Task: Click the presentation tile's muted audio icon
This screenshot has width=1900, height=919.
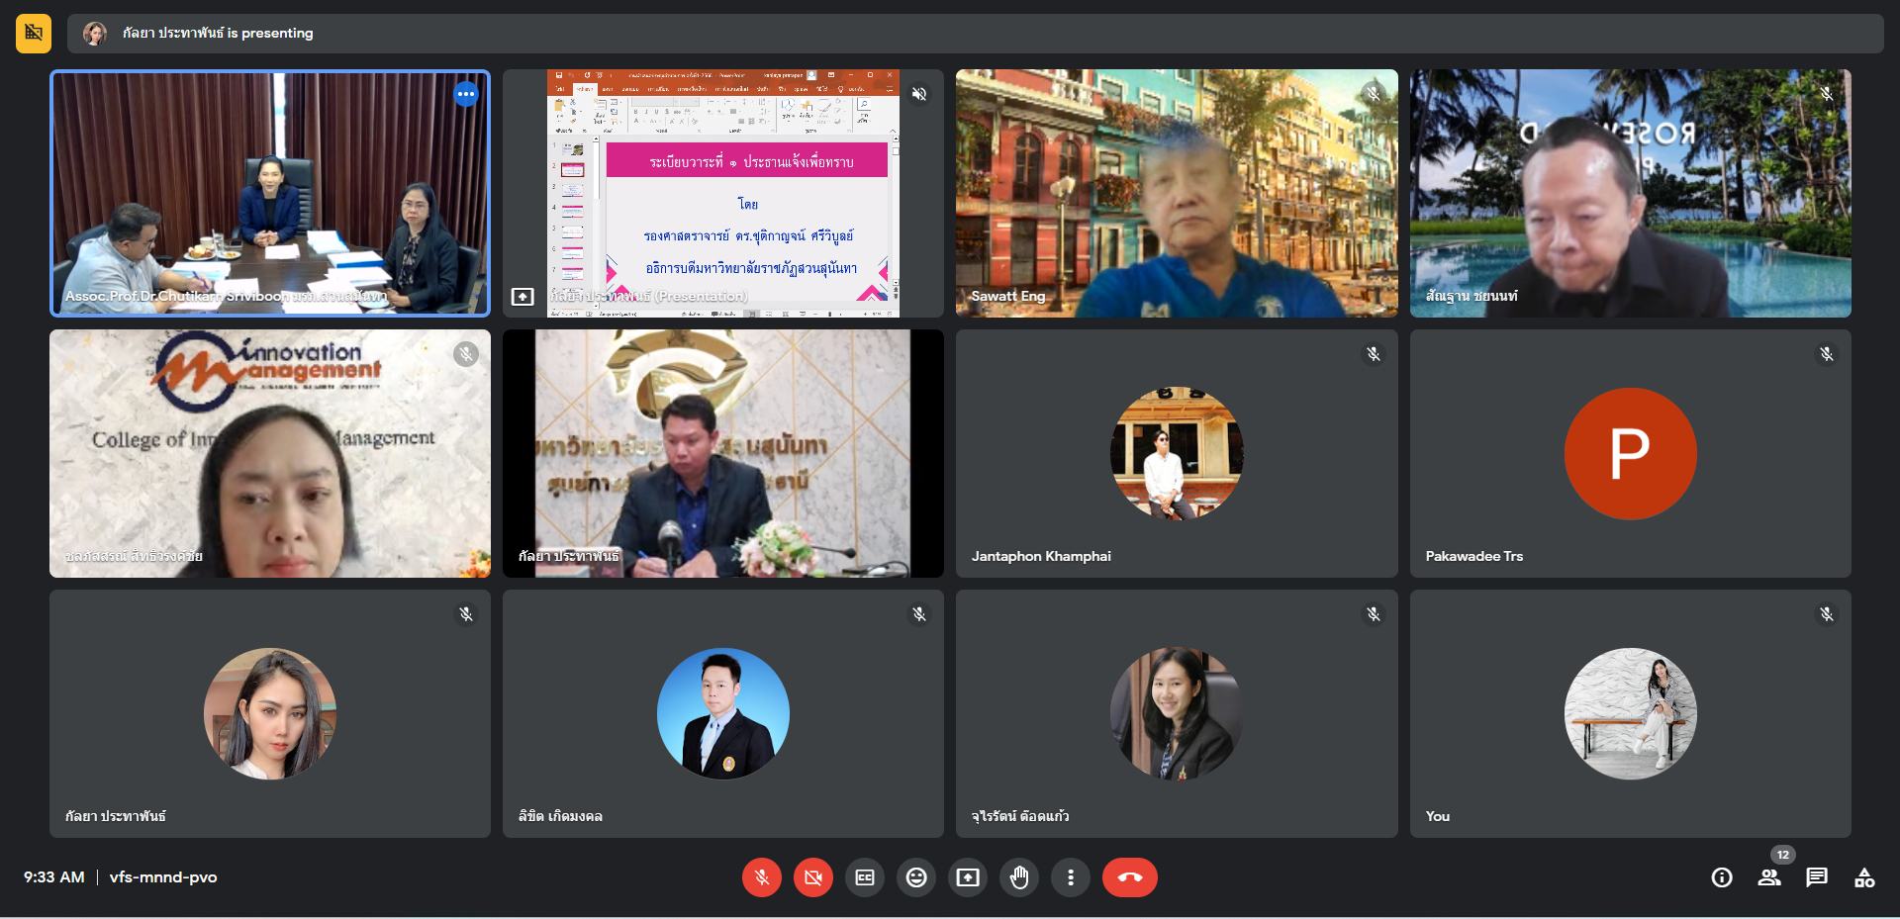Action: (919, 94)
